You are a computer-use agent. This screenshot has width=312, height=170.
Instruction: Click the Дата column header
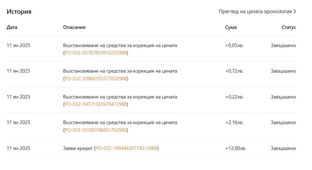(12, 27)
